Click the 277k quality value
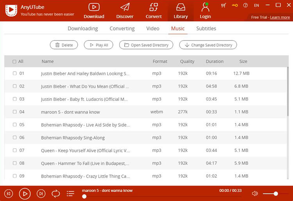 pyautogui.click(x=183, y=112)
